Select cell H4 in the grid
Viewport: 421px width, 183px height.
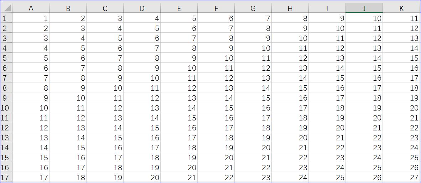tap(290, 48)
